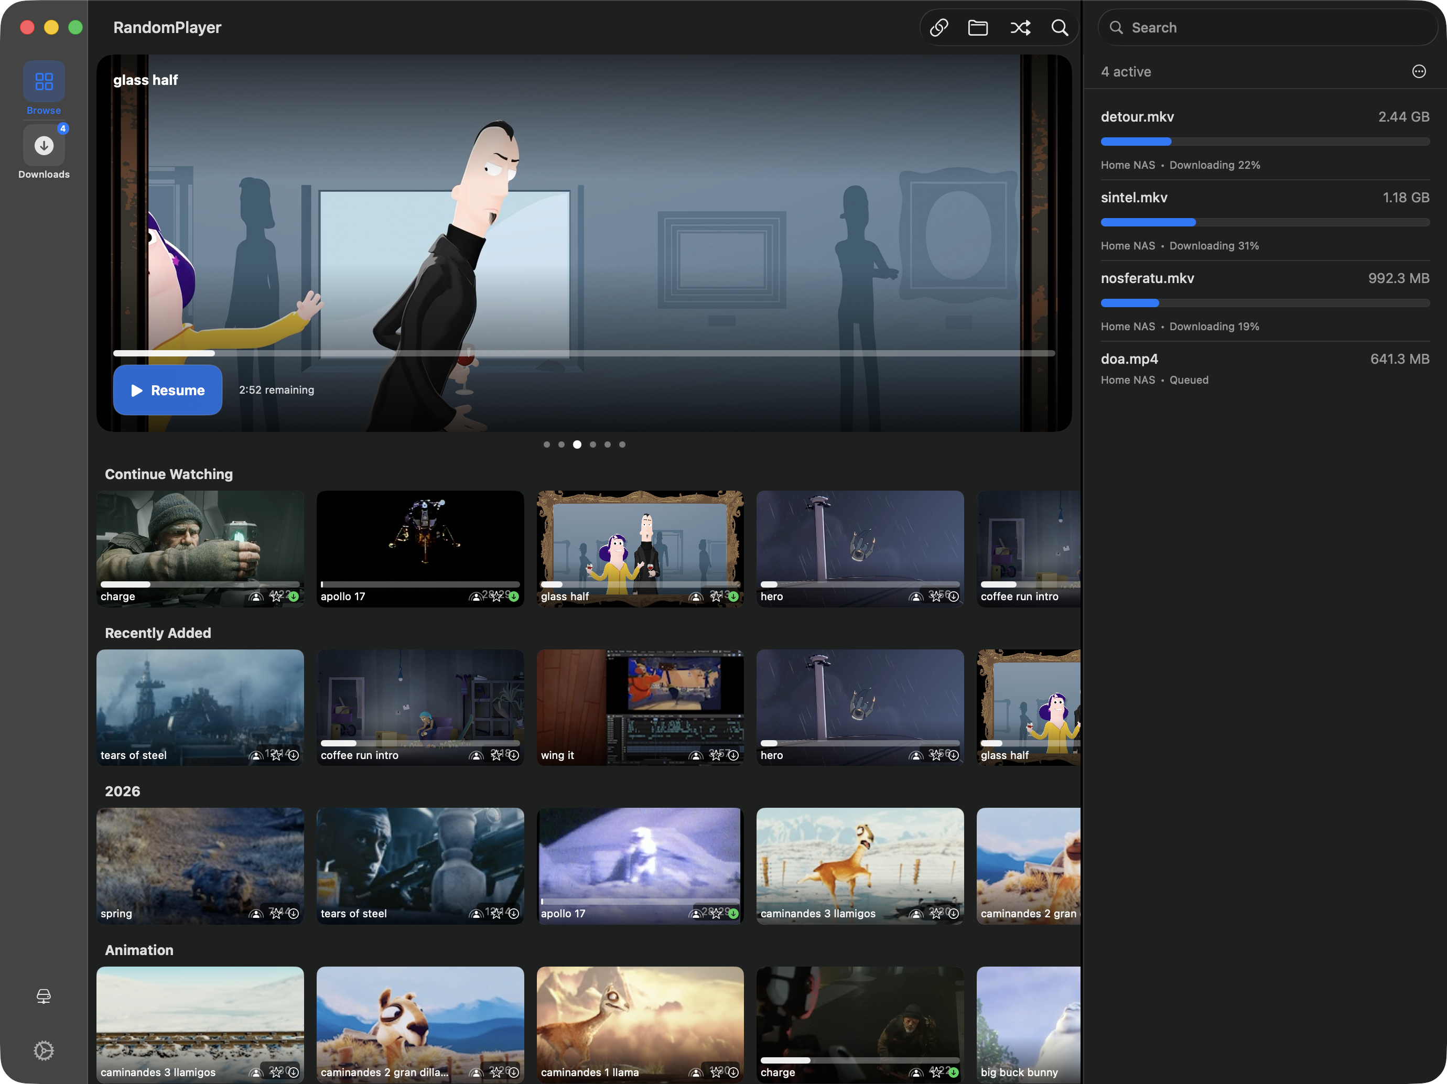
Task: Select the first carousel page dot
Action: (x=546, y=444)
